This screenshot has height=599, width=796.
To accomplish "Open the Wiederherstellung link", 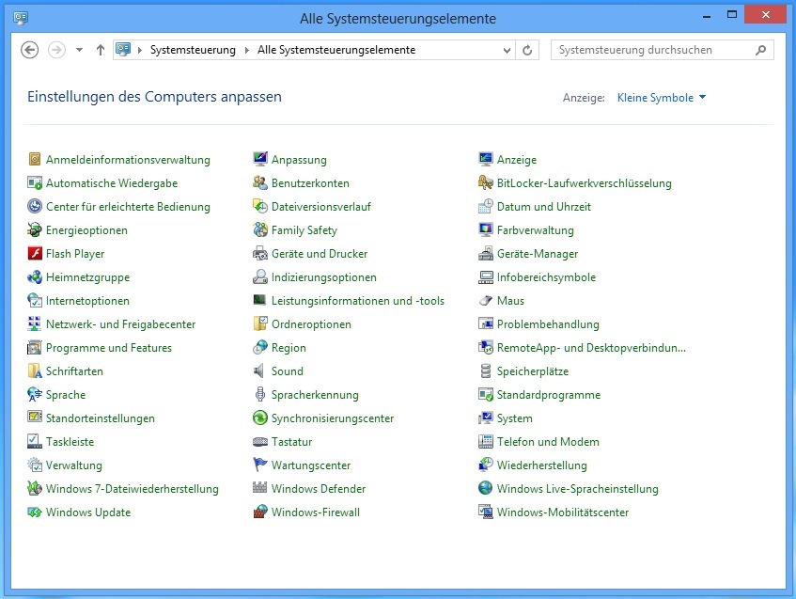I will [x=541, y=465].
